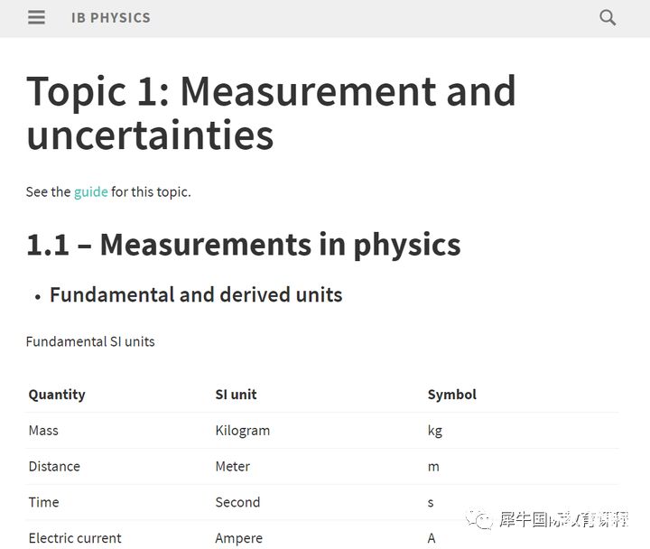Screen dimensions: 650x549
Task: Select the Meter table cell
Action: [x=233, y=467]
